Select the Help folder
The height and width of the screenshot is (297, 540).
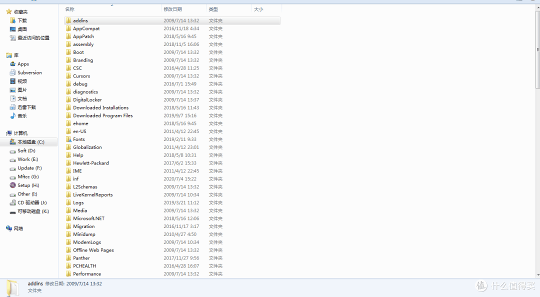pyautogui.click(x=78, y=155)
